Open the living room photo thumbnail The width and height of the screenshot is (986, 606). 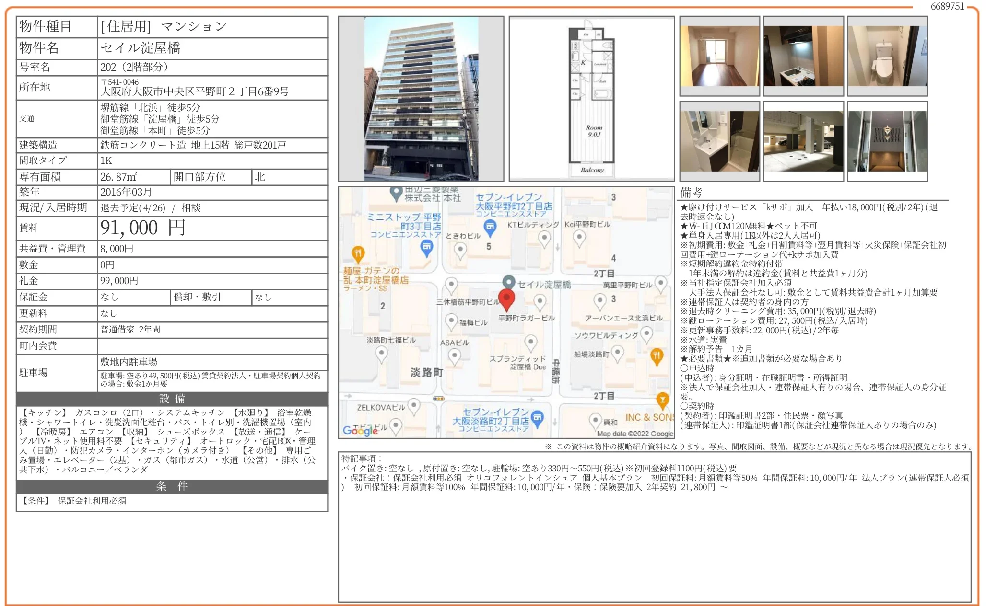click(x=719, y=56)
